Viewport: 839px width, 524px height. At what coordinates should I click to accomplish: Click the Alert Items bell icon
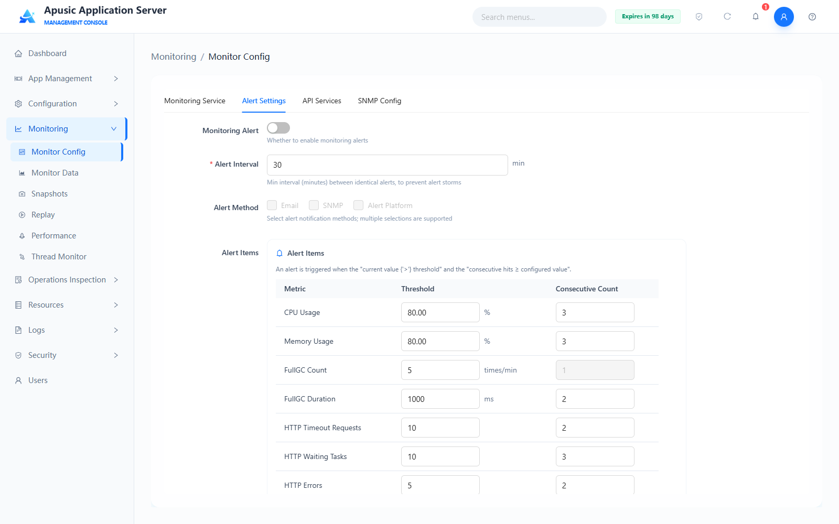tap(279, 253)
